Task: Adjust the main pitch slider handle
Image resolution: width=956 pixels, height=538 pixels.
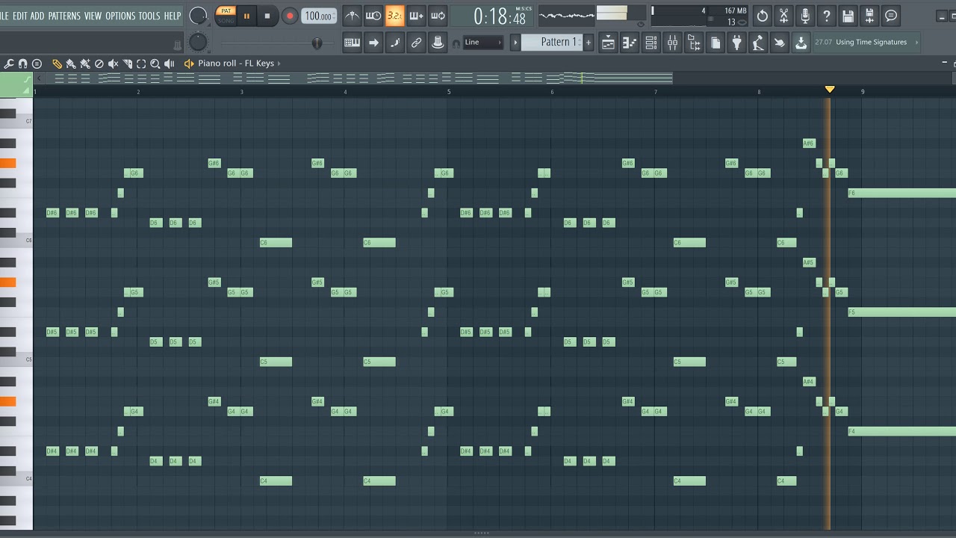Action: pos(317,43)
